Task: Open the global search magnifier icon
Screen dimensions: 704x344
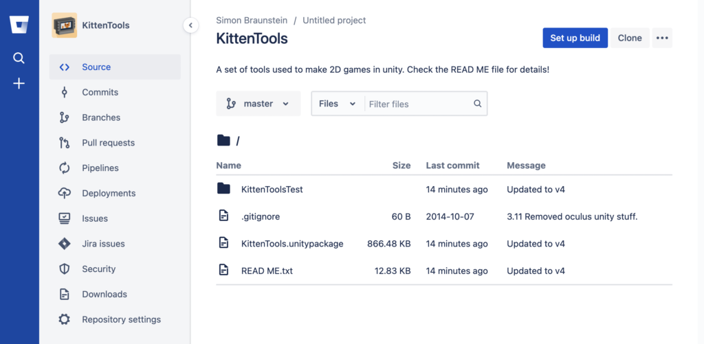Action: (x=19, y=58)
